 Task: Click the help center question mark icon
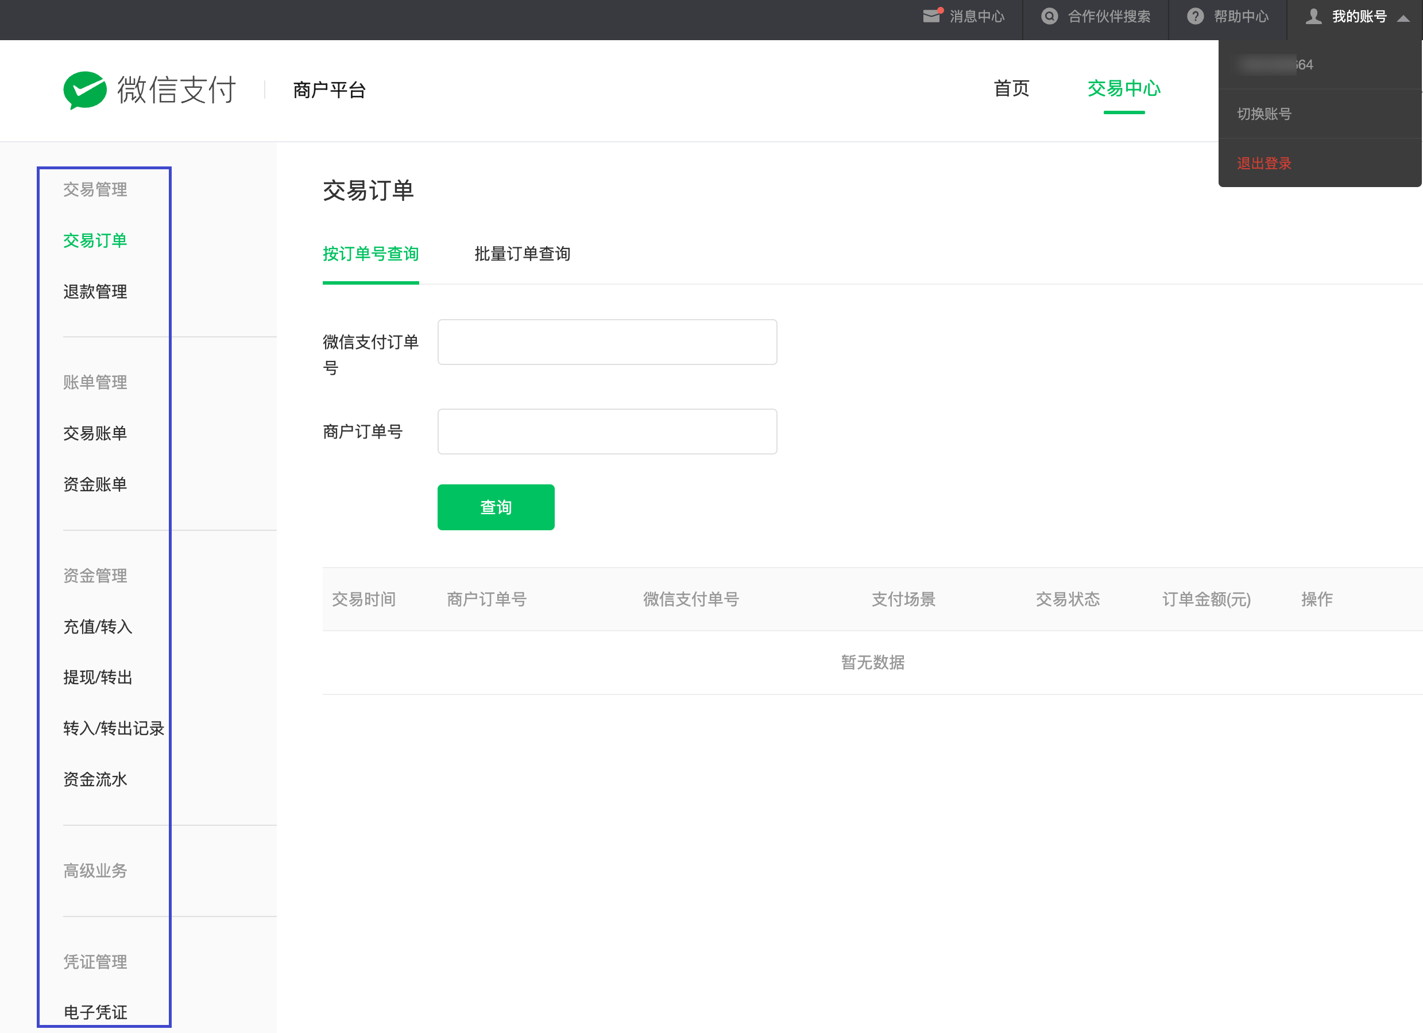pyautogui.click(x=1195, y=16)
